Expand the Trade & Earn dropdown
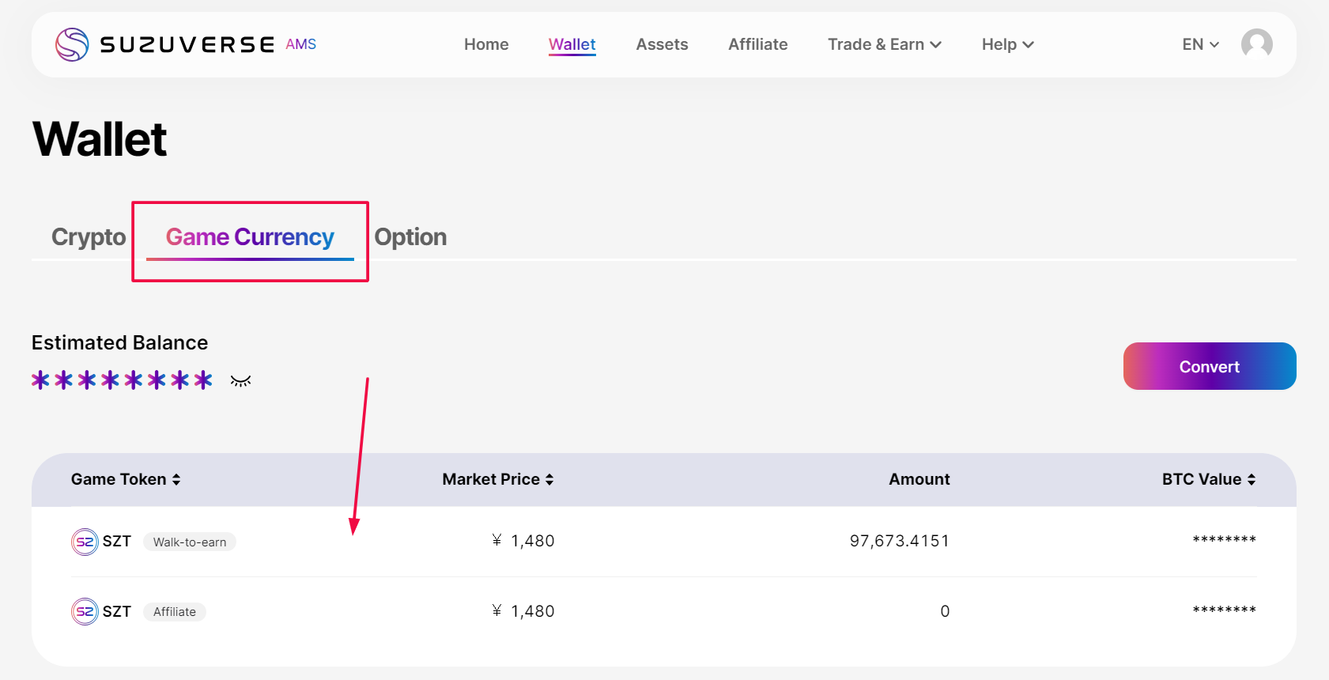The height and width of the screenshot is (680, 1329). click(884, 45)
